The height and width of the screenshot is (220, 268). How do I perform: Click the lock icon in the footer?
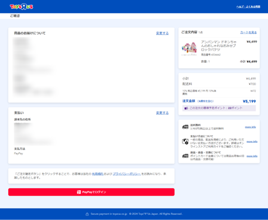coord(87,214)
